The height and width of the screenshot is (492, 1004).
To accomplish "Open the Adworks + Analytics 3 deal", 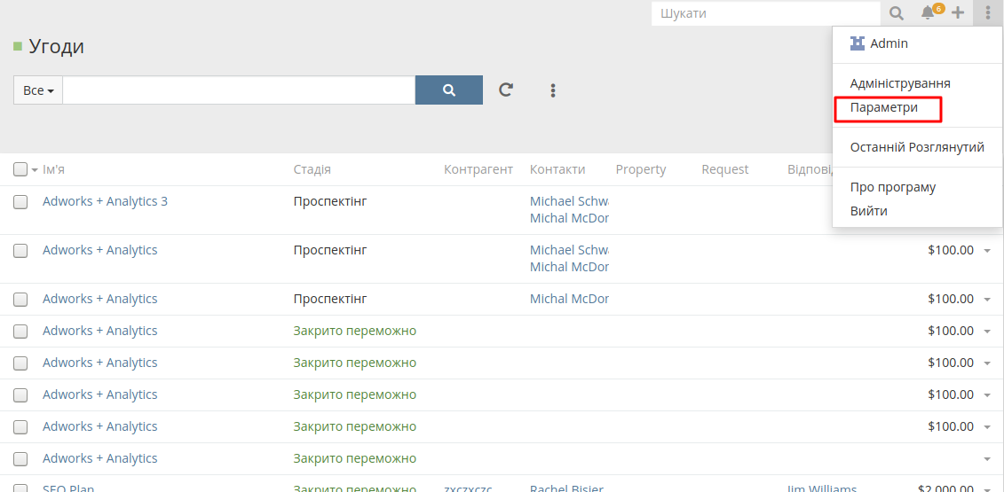I will [105, 201].
